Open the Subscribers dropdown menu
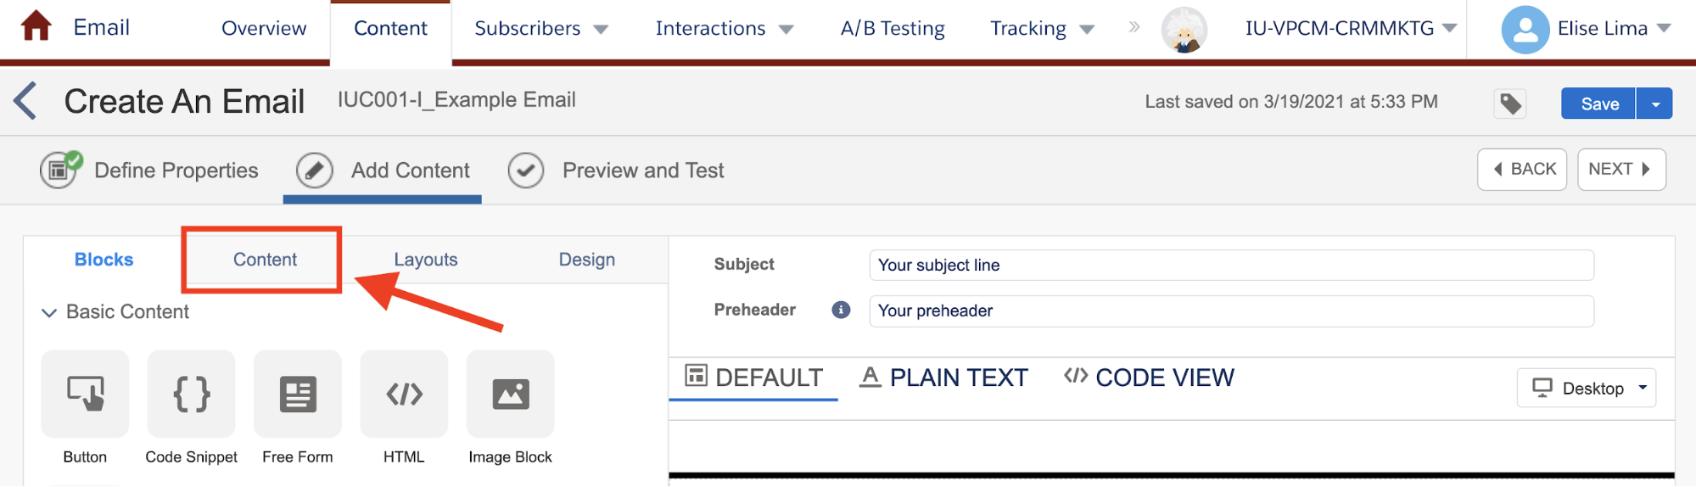 pos(541,29)
